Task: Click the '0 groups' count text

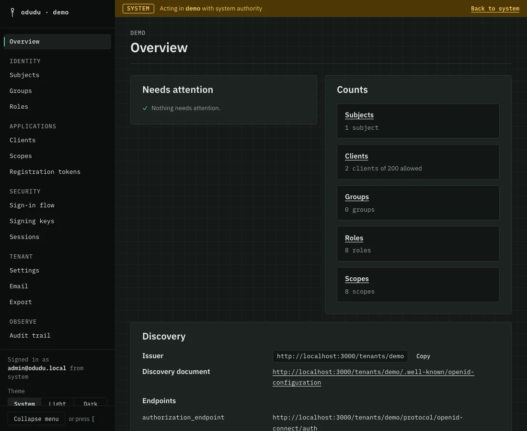Action: 360,210
